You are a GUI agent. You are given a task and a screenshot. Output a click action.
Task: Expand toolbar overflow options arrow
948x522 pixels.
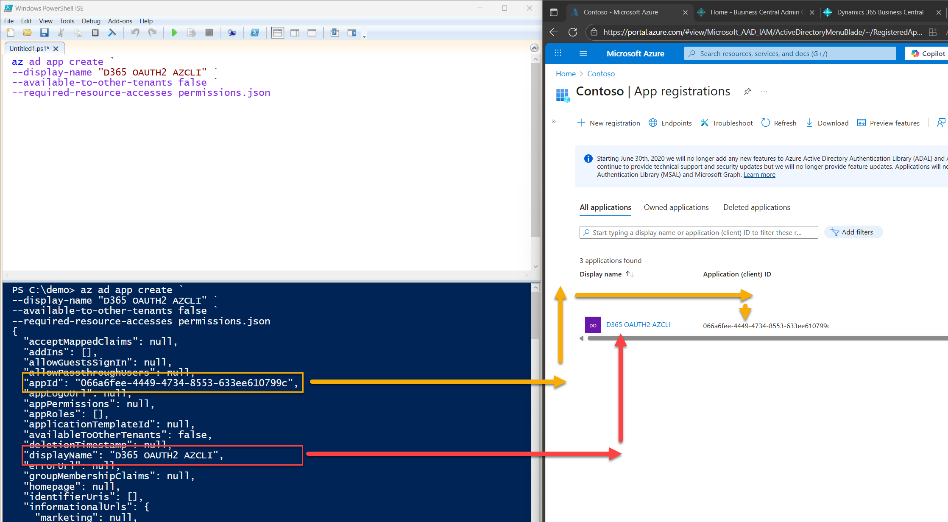364,36
